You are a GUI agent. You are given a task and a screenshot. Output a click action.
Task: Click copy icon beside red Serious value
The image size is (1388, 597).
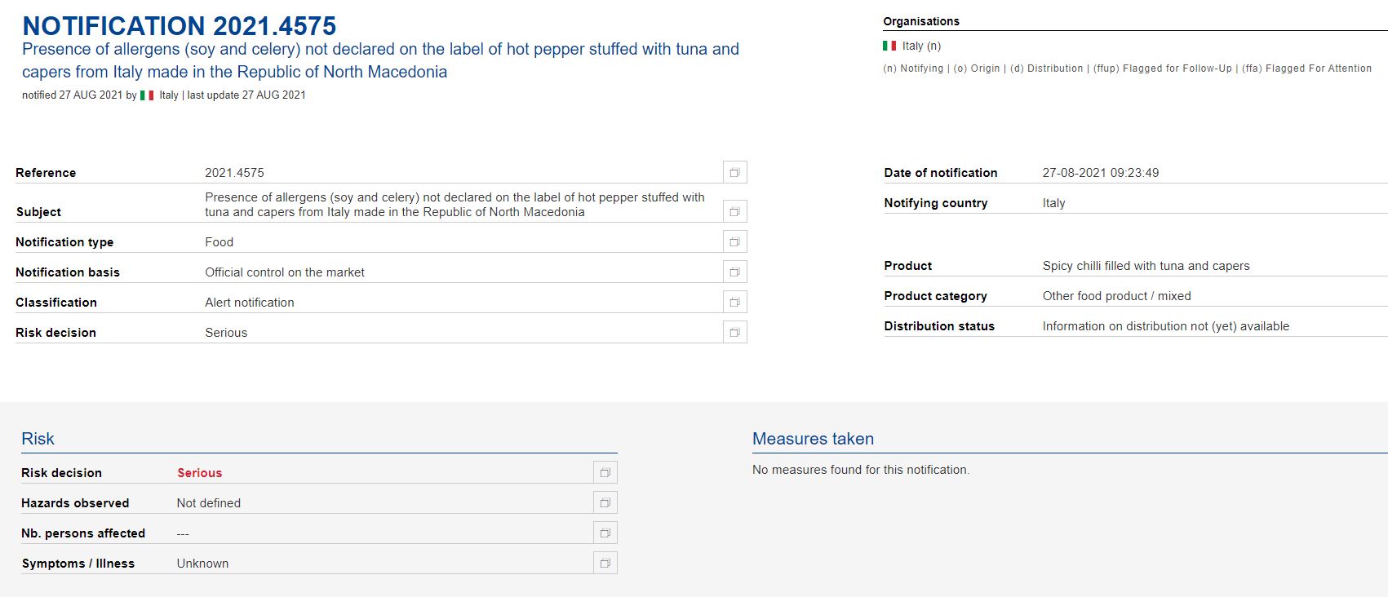(x=605, y=472)
